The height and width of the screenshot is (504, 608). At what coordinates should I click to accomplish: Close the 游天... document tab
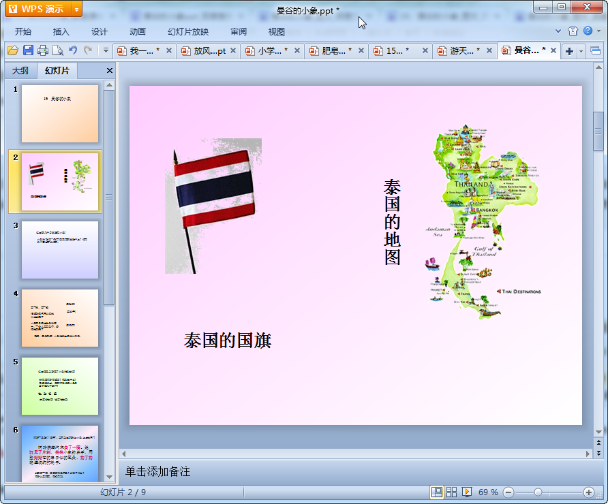[x=489, y=50]
